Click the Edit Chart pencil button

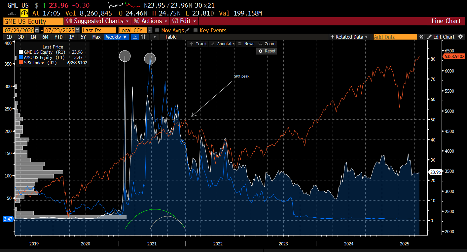coord(441,37)
